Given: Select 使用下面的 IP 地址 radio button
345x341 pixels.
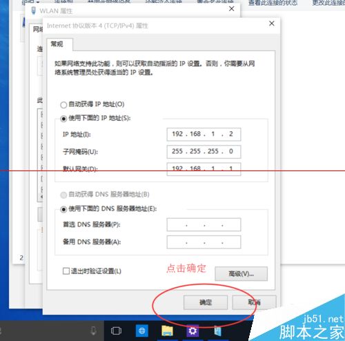Looking at the screenshot, I should (63, 119).
